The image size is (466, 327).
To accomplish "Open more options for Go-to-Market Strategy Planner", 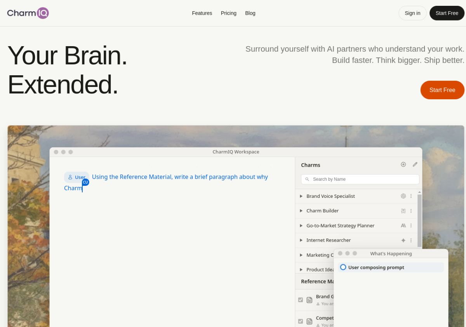I will pyautogui.click(x=411, y=226).
